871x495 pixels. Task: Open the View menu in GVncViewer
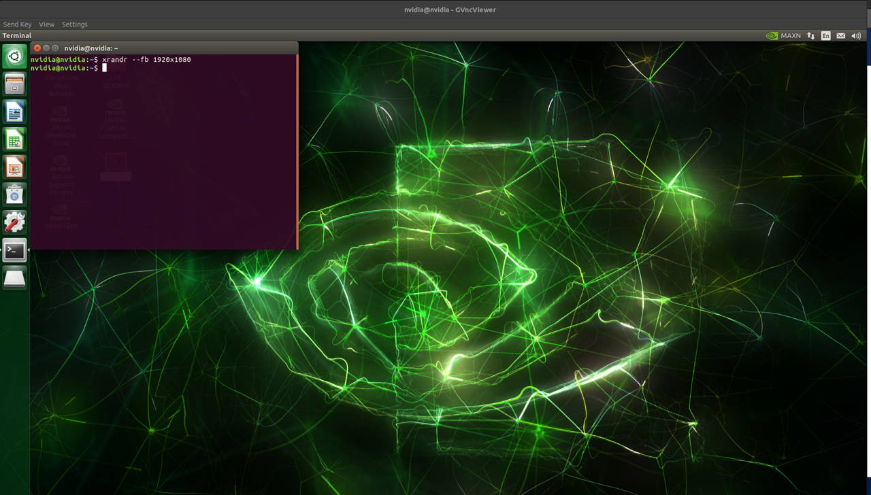pyautogui.click(x=46, y=24)
